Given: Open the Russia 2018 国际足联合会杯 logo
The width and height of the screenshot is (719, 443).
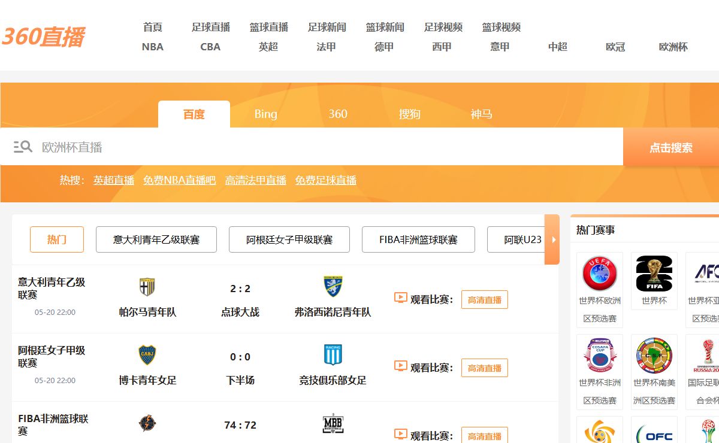Looking at the screenshot, I should (x=706, y=356).
